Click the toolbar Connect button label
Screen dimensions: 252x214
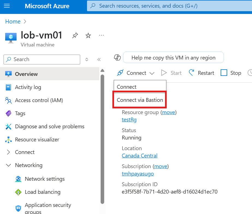[136, 73]
